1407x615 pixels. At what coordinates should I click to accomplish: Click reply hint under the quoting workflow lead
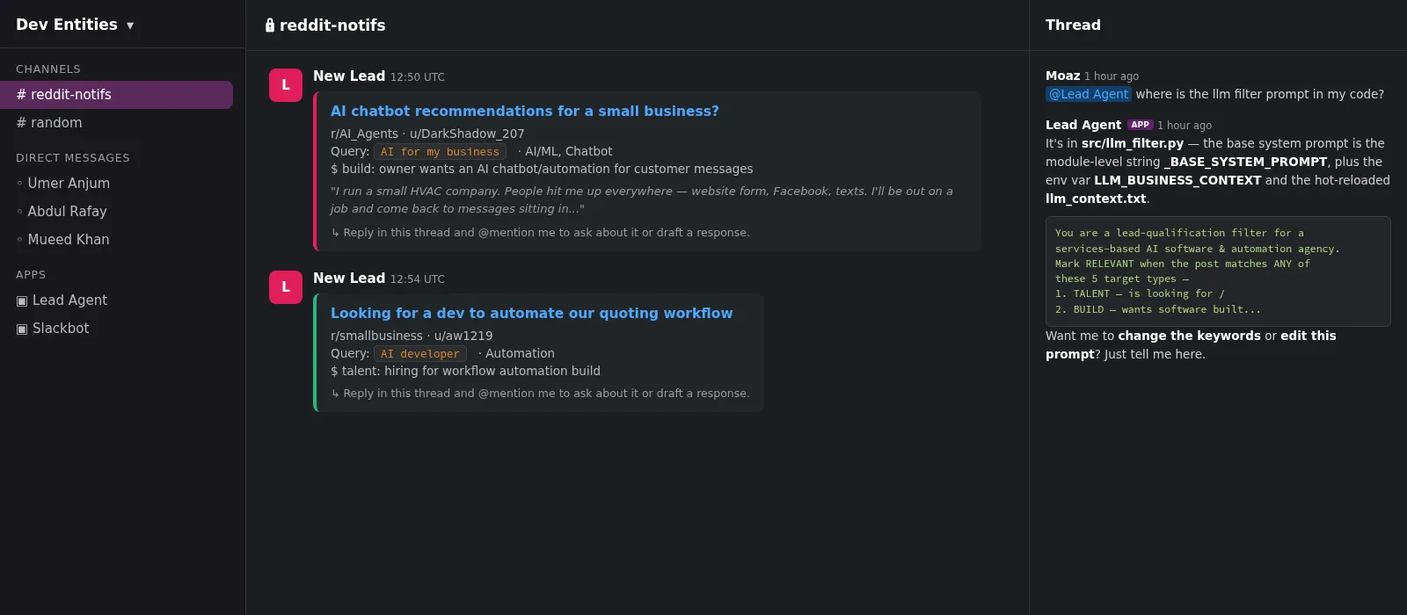[540, 394]
